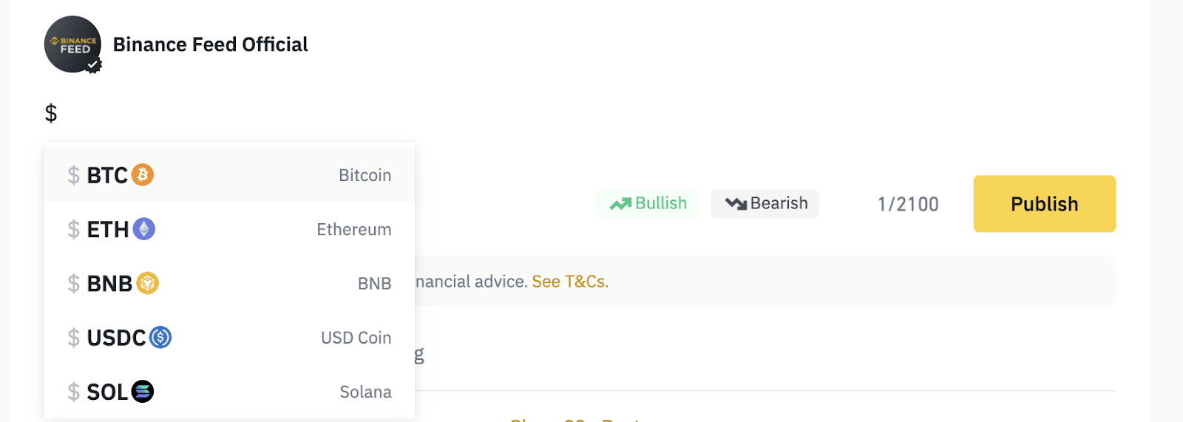This screenshot has height=422, width=1183.
Task: Click the green bullish arrow icon
Action: (x=620, y=203)
